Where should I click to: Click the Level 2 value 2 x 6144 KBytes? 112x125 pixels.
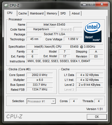tap(90, 85)
